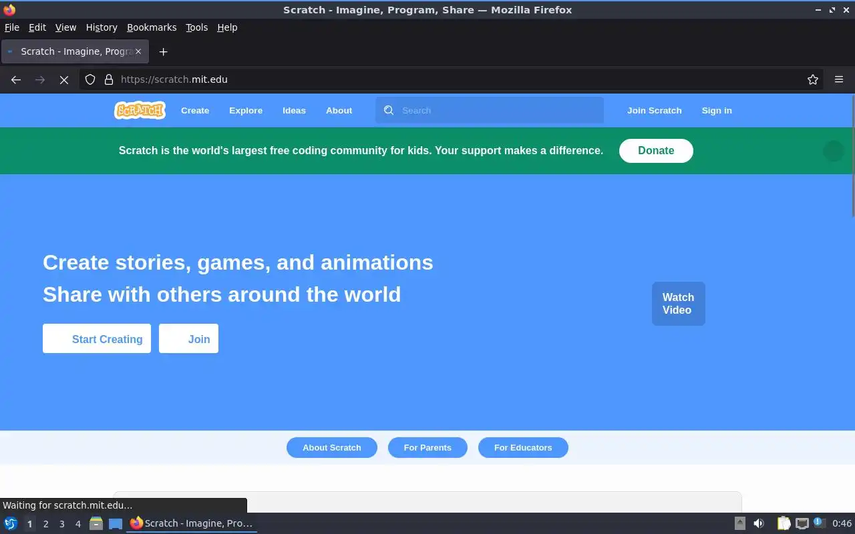Viewport: 855px width, 534px height.
Task: Select the Scratch - Imagine, Program tab
Action: (73, 51)
